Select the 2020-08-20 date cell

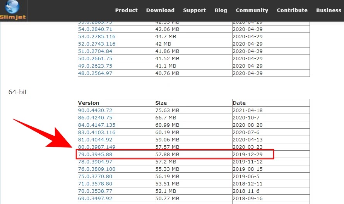271,125
